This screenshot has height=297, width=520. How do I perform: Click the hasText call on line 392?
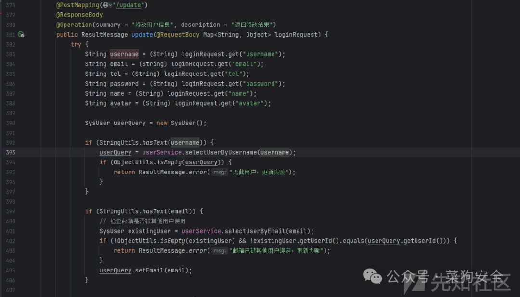click(x=155, y=142)
